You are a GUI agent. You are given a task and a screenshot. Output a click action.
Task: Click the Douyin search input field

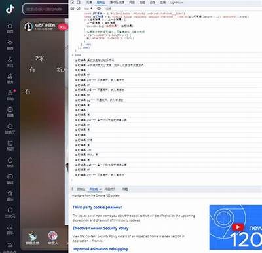click(x=45, y=9)
